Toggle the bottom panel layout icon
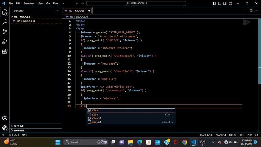This screenshot has height=147, width=261. click(x=219, y=4)
